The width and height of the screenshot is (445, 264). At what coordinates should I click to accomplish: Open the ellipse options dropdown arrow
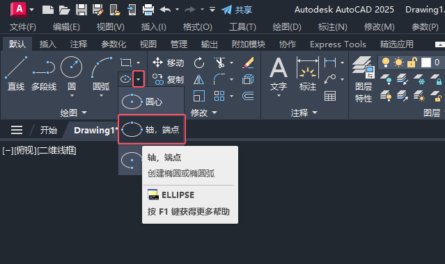pos(138,79)
